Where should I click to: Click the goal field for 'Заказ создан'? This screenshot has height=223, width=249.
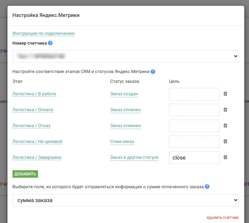pyautogui.click(x=194, y=94)
